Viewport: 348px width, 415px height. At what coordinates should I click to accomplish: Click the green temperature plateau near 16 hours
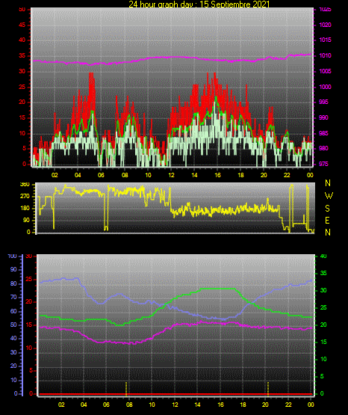pos(218,289)
